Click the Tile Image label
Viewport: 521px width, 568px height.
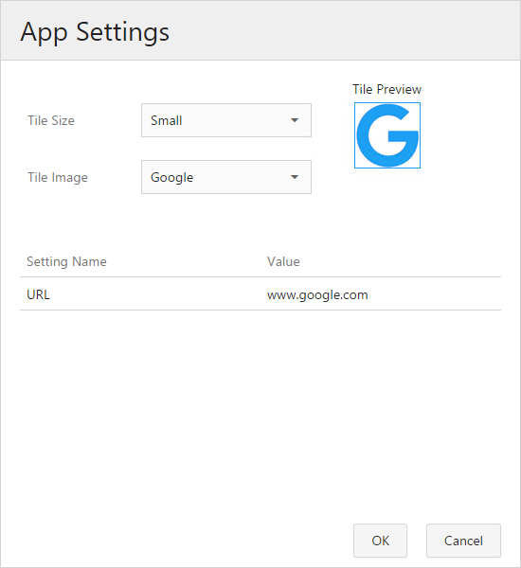point(58,178)
